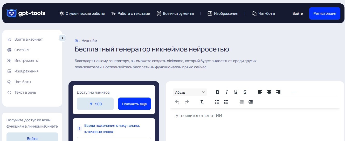Insert a bulleted list
This screenshot has height=141, width=345.
click(217, 102)
